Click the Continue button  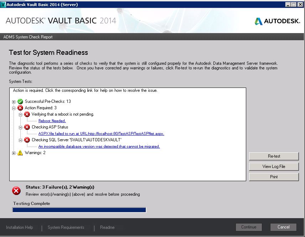[249, 227]
